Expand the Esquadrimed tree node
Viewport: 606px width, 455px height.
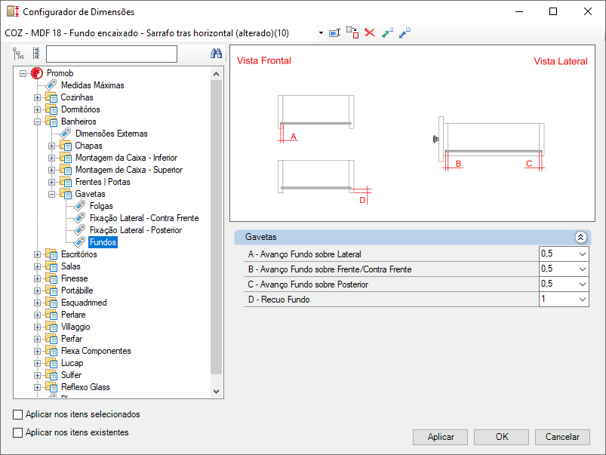point(37,303)
